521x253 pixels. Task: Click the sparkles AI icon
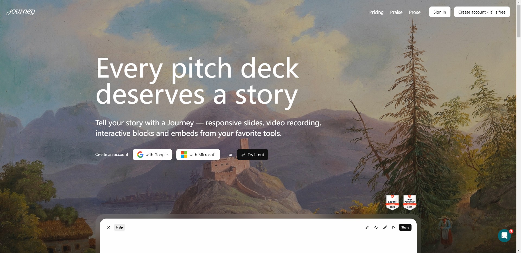tap(367, 228)
